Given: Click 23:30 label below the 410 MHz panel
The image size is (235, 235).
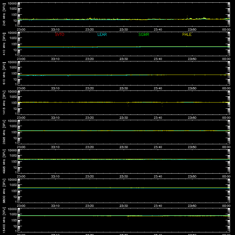Looking at the screenshot, I should (124, 59).
